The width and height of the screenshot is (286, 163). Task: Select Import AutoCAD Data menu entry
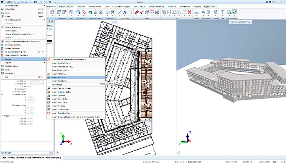point(61,63)
